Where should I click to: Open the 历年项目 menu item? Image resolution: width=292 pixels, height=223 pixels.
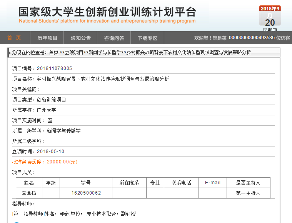tap(47, 38)
